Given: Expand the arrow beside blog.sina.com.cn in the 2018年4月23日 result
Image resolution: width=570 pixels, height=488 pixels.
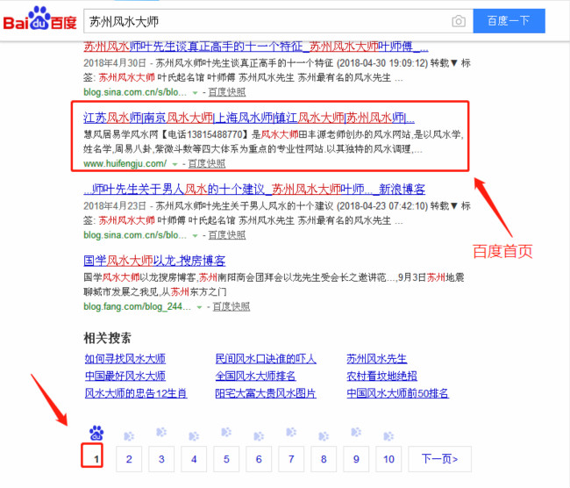Looking at the screenshot, I should (195, 236).
